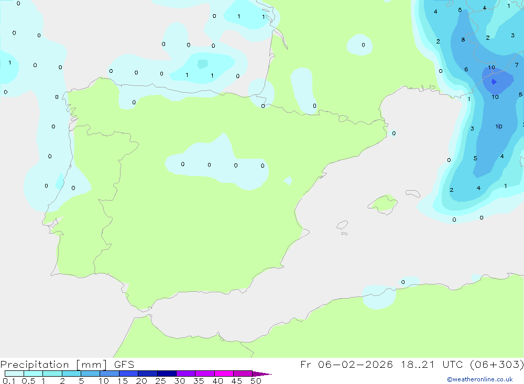
Task: Click the legend label "15"
Action: [x=123, y=381]
